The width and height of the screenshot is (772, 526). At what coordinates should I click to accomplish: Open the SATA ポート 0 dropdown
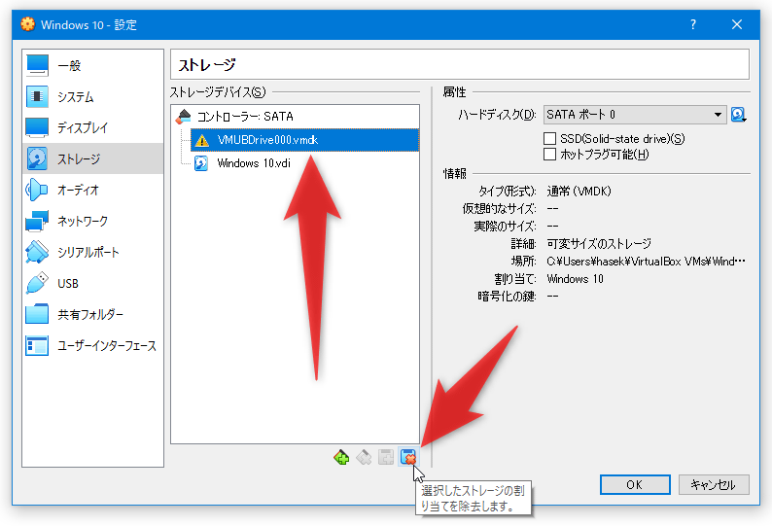click(x=635, y=115)
